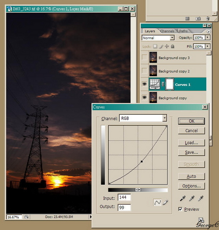This screenshot has width=219, height=230.
Task: Uncheck the Preview checkbox
Action: [x=180, y=209]
